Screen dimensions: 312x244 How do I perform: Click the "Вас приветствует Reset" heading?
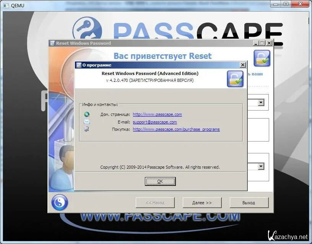click(162, 56)
